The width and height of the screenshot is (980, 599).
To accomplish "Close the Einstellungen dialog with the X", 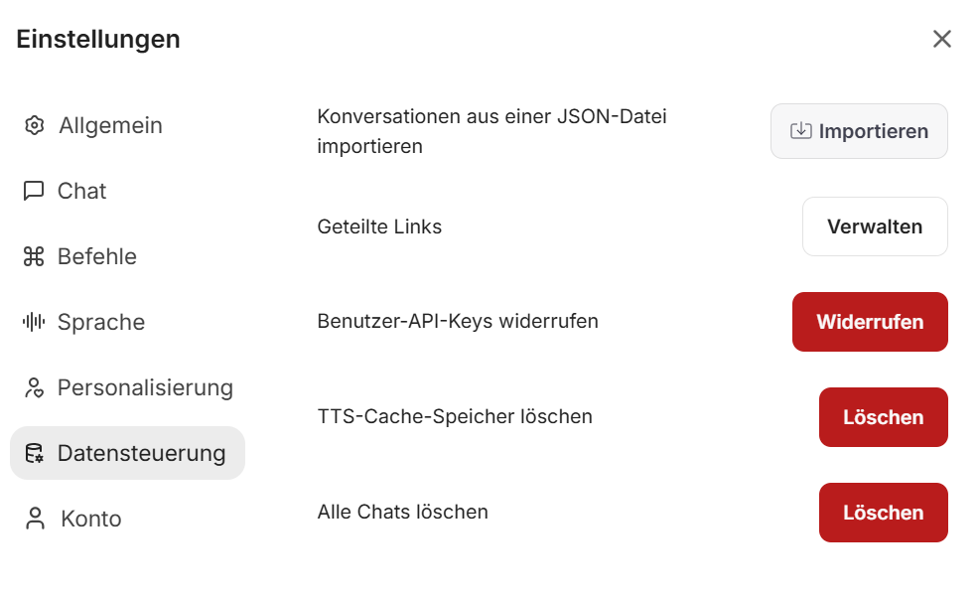I will [941, 39].
